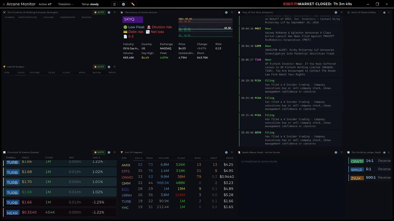Open the GDYN filing entry
The image size is (394, 221).
[x=291, y=138]
